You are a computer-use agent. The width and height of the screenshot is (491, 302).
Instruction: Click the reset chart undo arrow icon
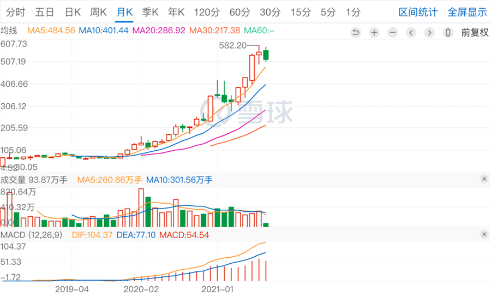coord(356,32)
